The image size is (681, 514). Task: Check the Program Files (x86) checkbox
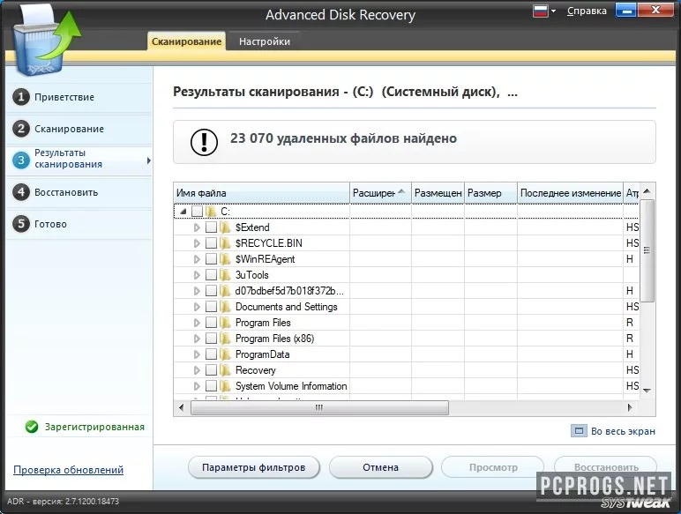pos(211,339)
